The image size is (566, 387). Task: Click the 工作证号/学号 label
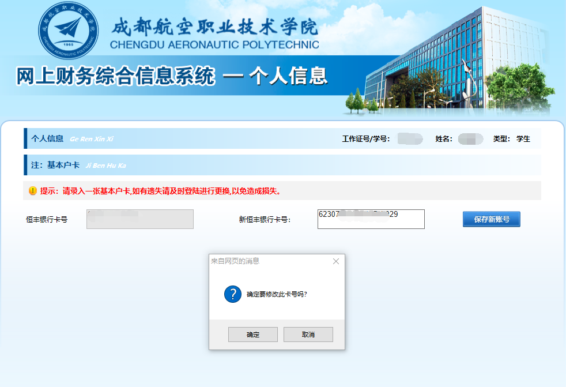point(366,139)
